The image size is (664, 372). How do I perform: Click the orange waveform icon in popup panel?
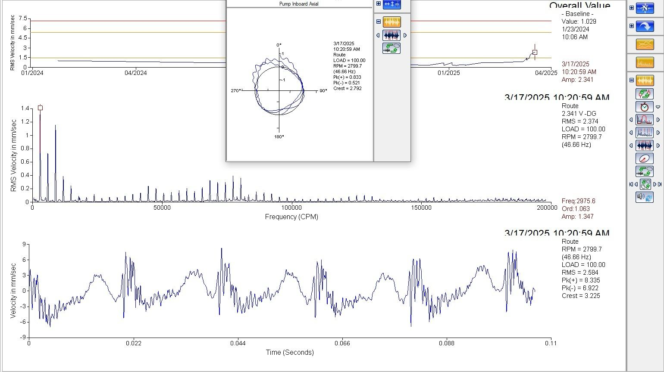pos(392,22)
